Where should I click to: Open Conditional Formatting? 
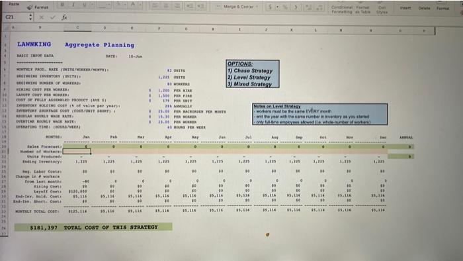342,9
